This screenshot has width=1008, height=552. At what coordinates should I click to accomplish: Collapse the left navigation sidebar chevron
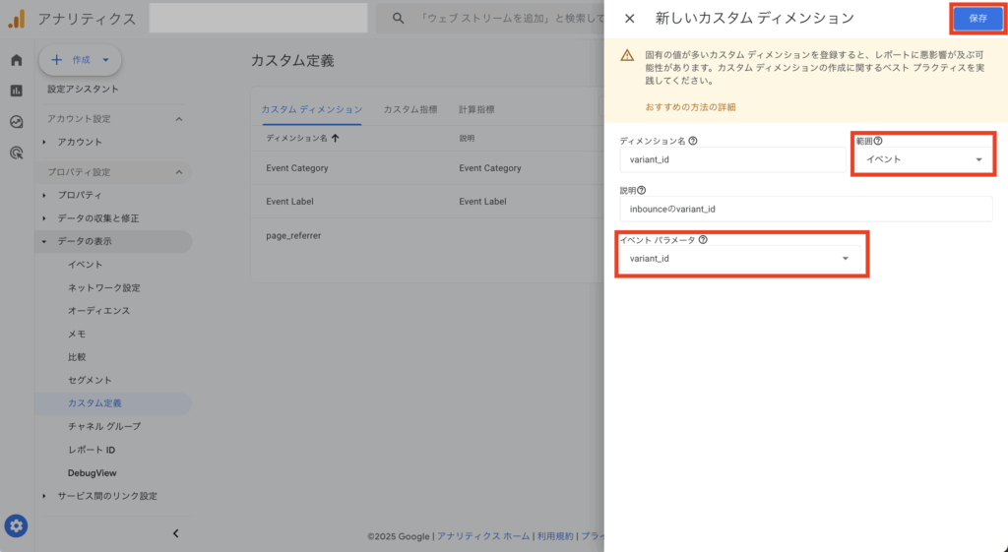(x=176, y=533)
